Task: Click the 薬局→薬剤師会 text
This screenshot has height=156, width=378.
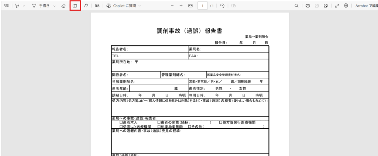Action: pos(257,37)
